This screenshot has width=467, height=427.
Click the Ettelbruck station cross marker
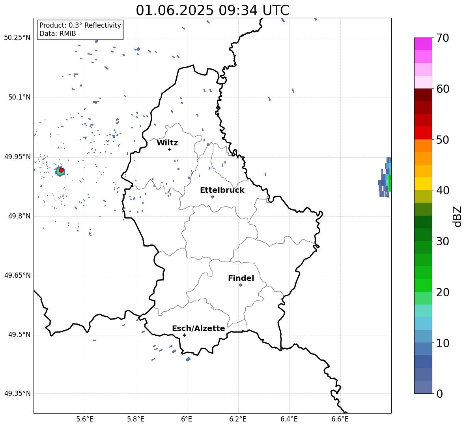click(213, 197)
